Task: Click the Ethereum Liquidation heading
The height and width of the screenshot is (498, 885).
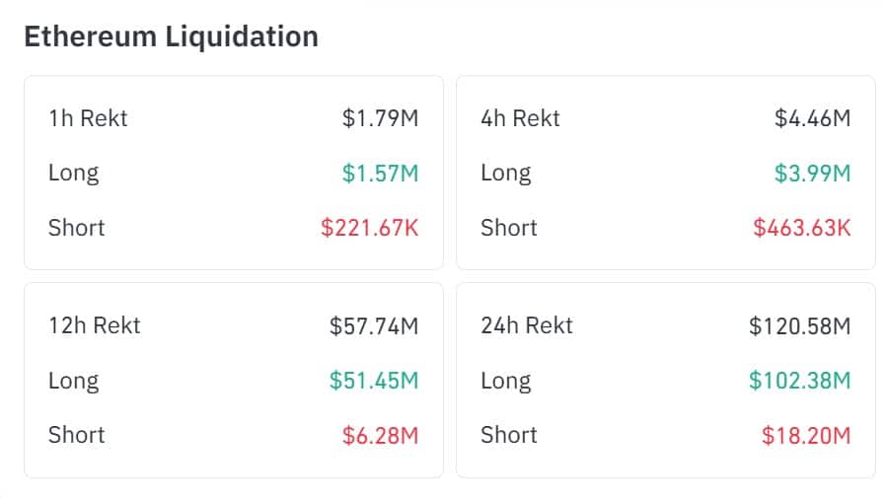Action: click(x=171, y=36)
